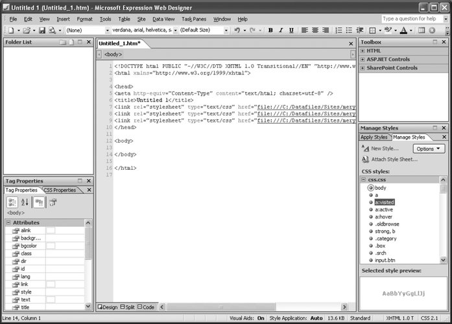Click the Underline formatting button
The width and height of the screenshot is (452, 324).
point(291,30)
